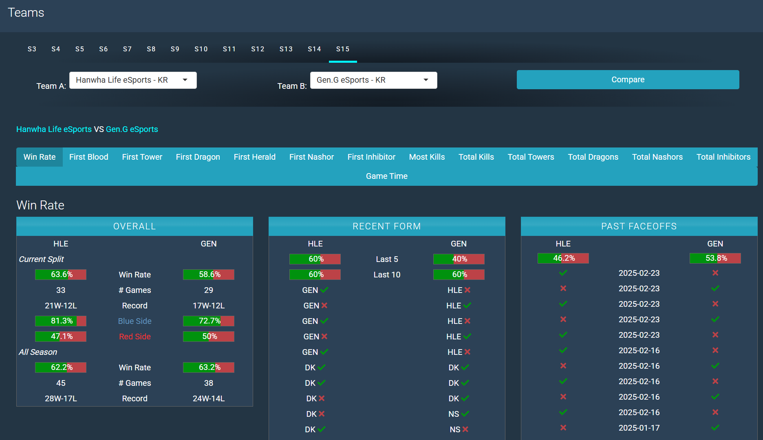The image size is (763, 440).
Task: Select the S9 season tab
Action: pos(175,49)
